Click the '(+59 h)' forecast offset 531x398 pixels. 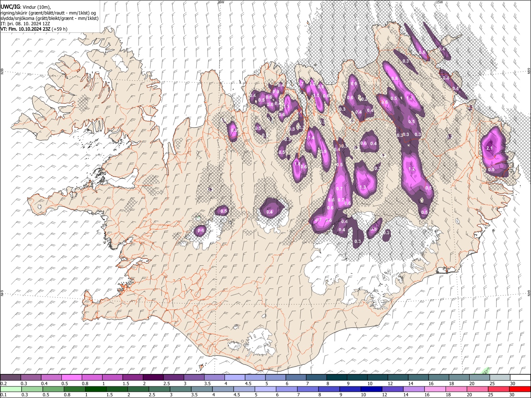60,29
